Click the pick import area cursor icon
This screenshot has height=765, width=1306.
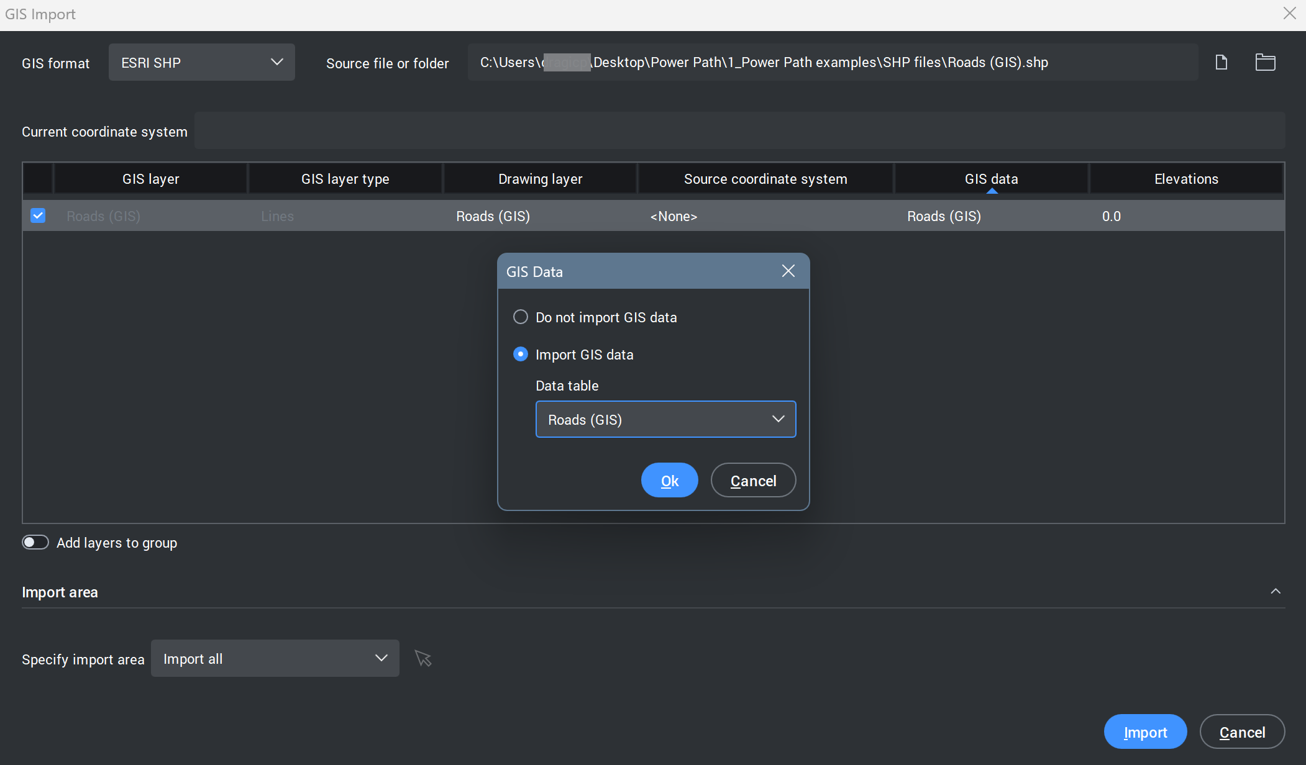click(423, 658)
